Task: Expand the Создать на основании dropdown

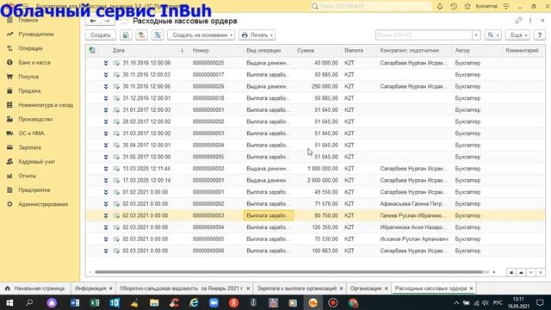Action: tap(201, 35)
